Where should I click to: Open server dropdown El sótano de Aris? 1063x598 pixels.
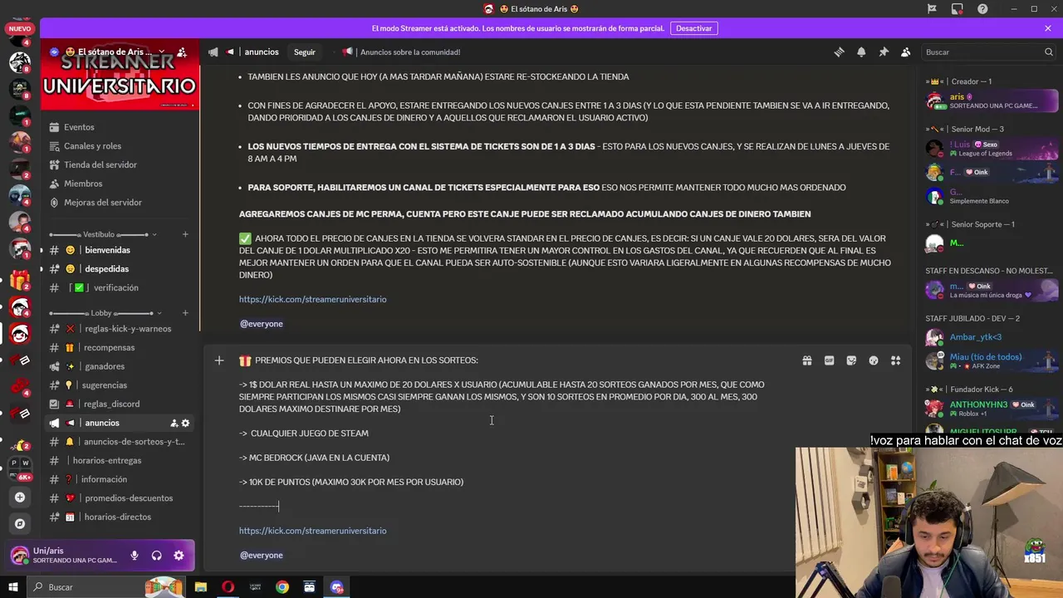tap(115, 51)
